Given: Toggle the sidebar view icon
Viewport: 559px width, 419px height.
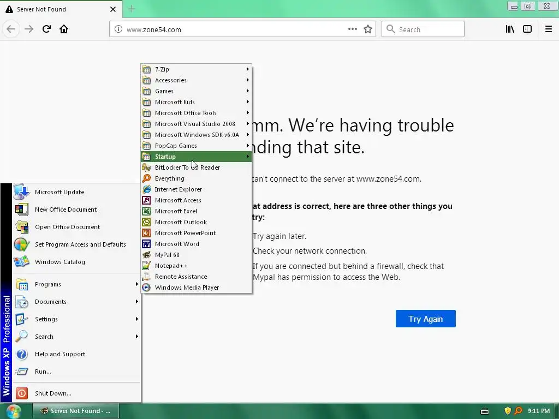Looking at the screenshot, I should click(x=527, y=29).
